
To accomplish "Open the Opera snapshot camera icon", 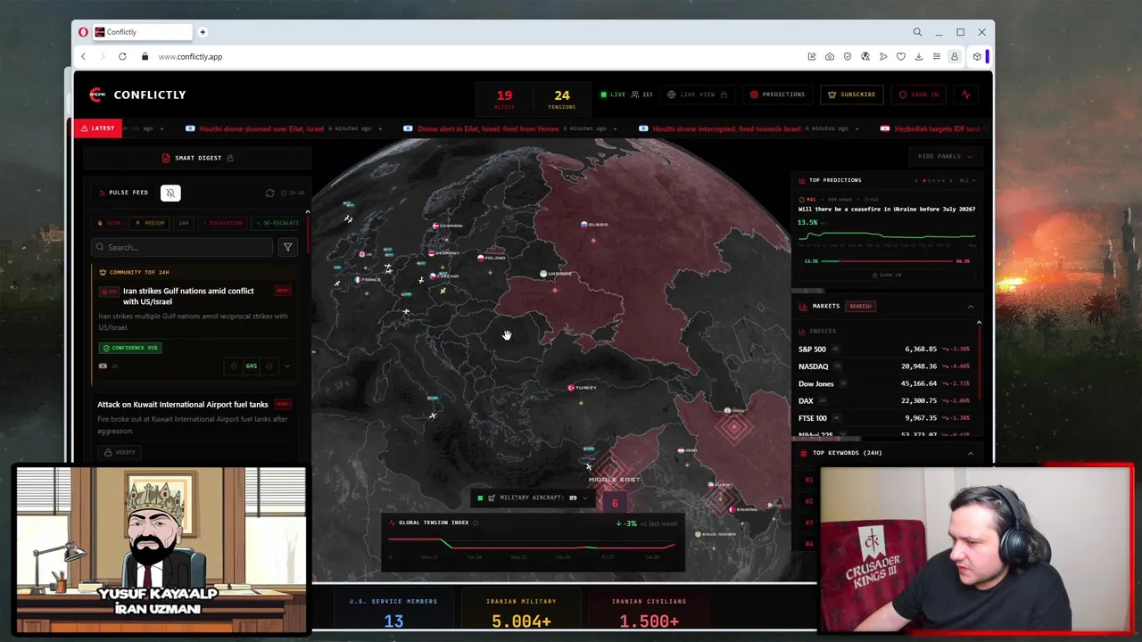I will [830, 56].
